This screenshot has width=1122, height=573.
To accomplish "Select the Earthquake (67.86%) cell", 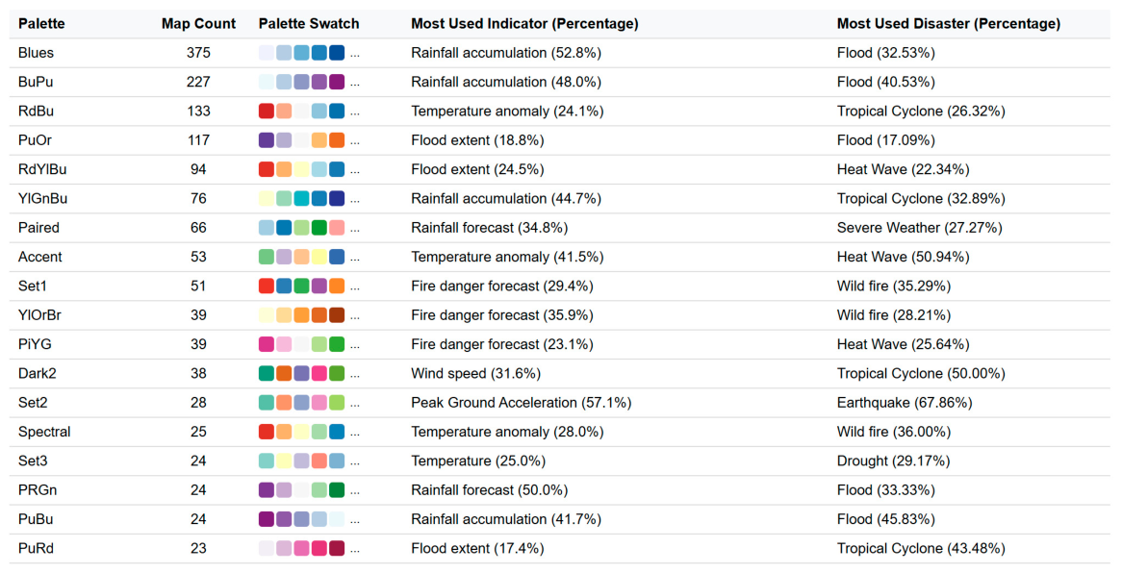I will (905, 403).
